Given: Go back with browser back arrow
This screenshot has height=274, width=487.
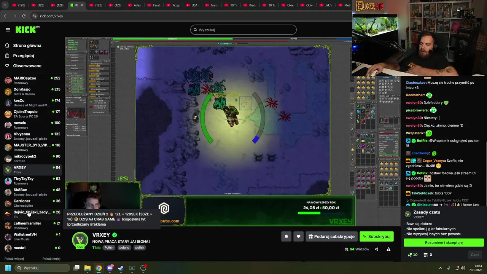Looking at the screenshot, I should [5, 16].
